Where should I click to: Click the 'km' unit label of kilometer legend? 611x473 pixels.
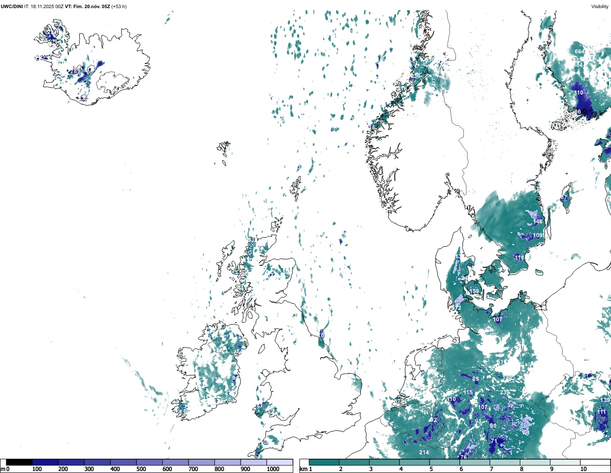[x=304, y=469]
